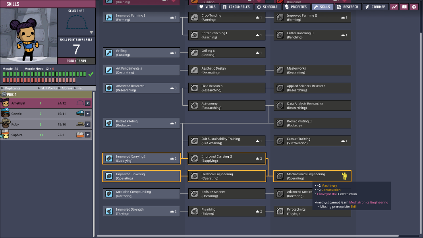Click the Paixini colony header
Image resolution: width=423 pixels, height=238 pixels.
[46, 94]
